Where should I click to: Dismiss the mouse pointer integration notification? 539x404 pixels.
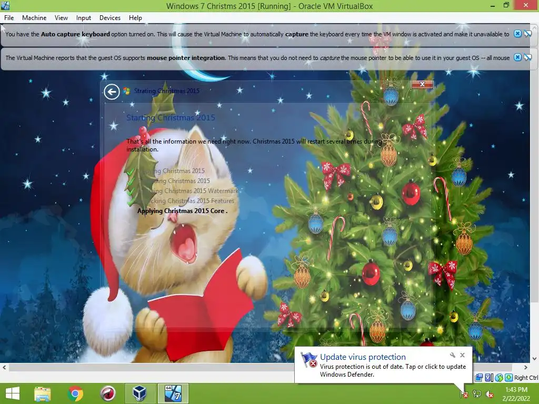[x=517, y=57]
